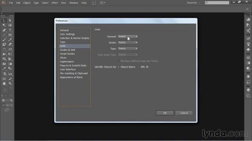Select the Lasso tool
The height and width of the screenshot is (141, 252).
10,25
